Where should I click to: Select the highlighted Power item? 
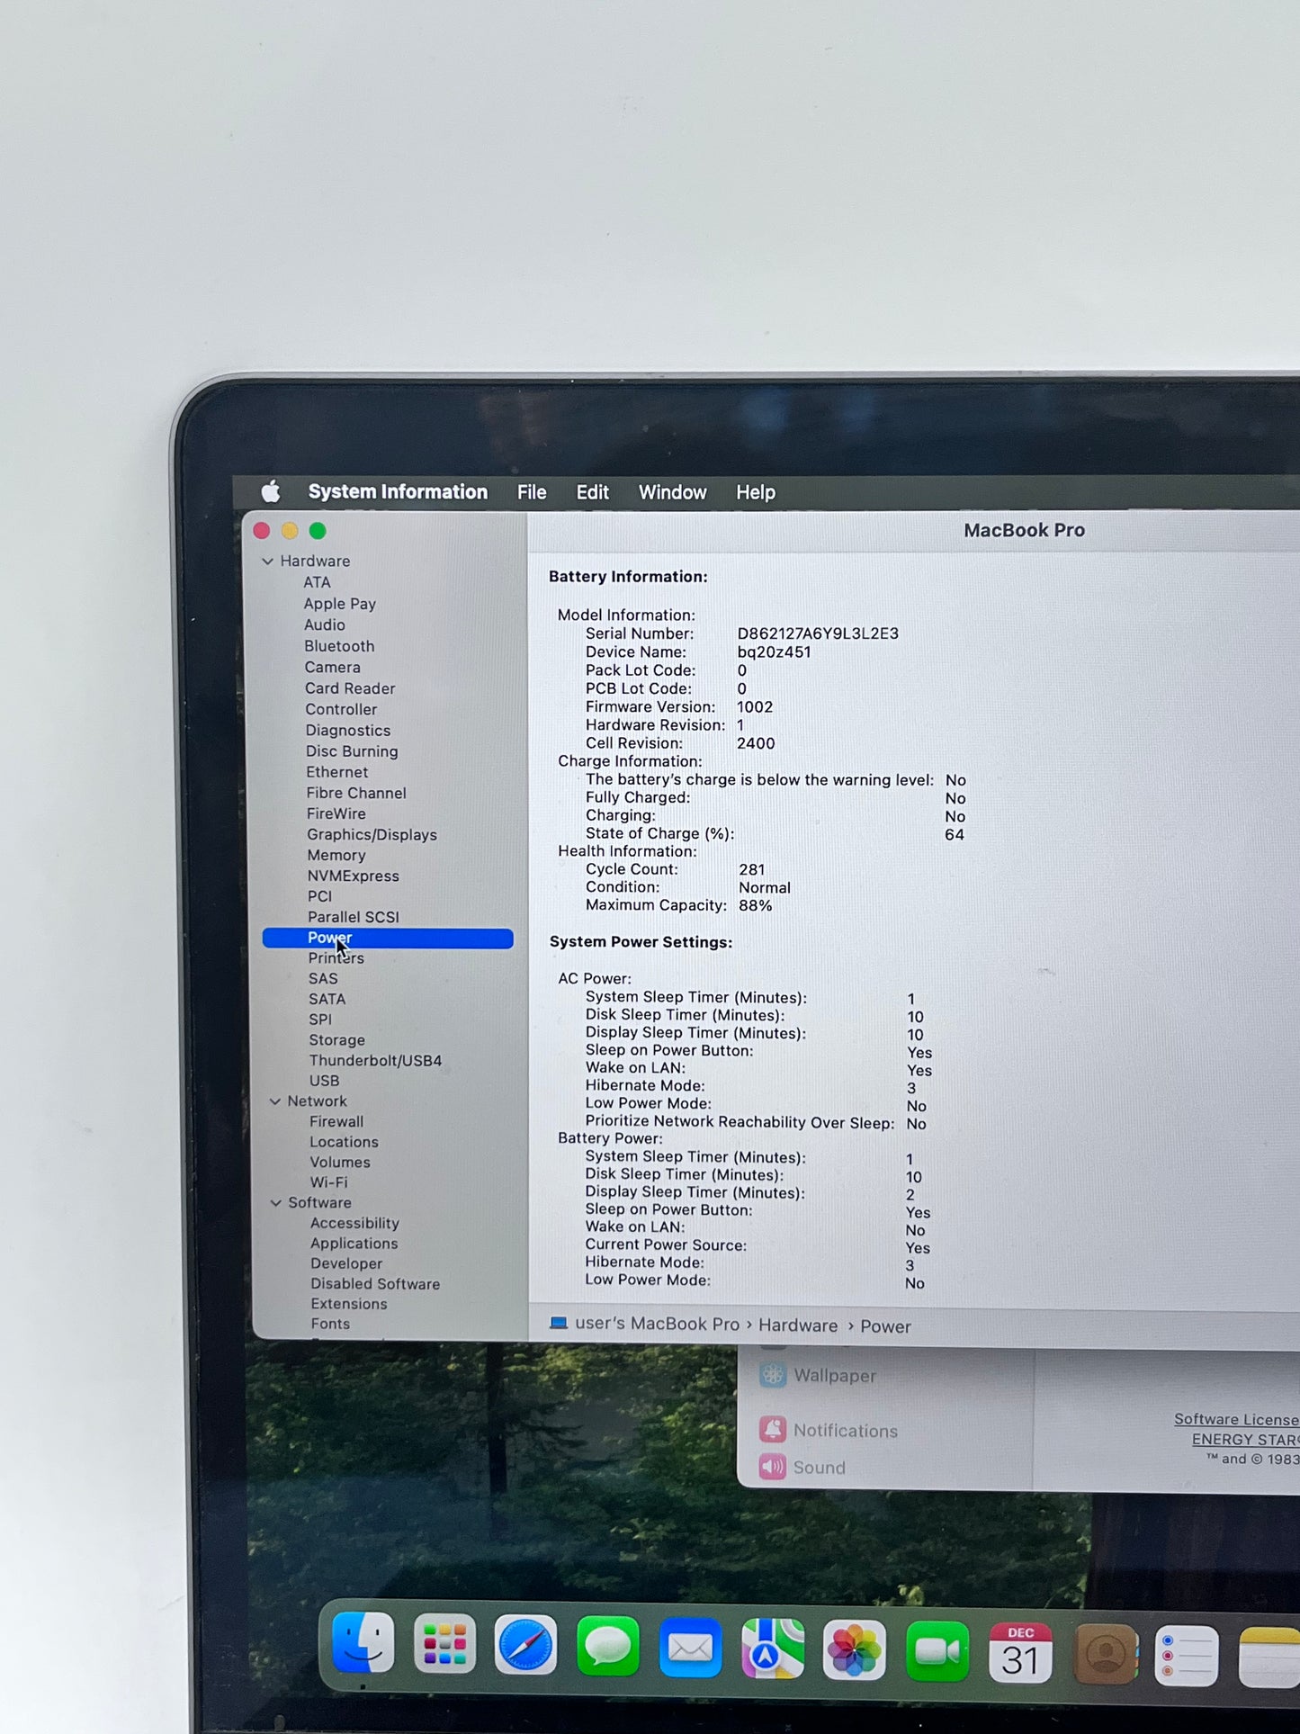click(388, 938)
